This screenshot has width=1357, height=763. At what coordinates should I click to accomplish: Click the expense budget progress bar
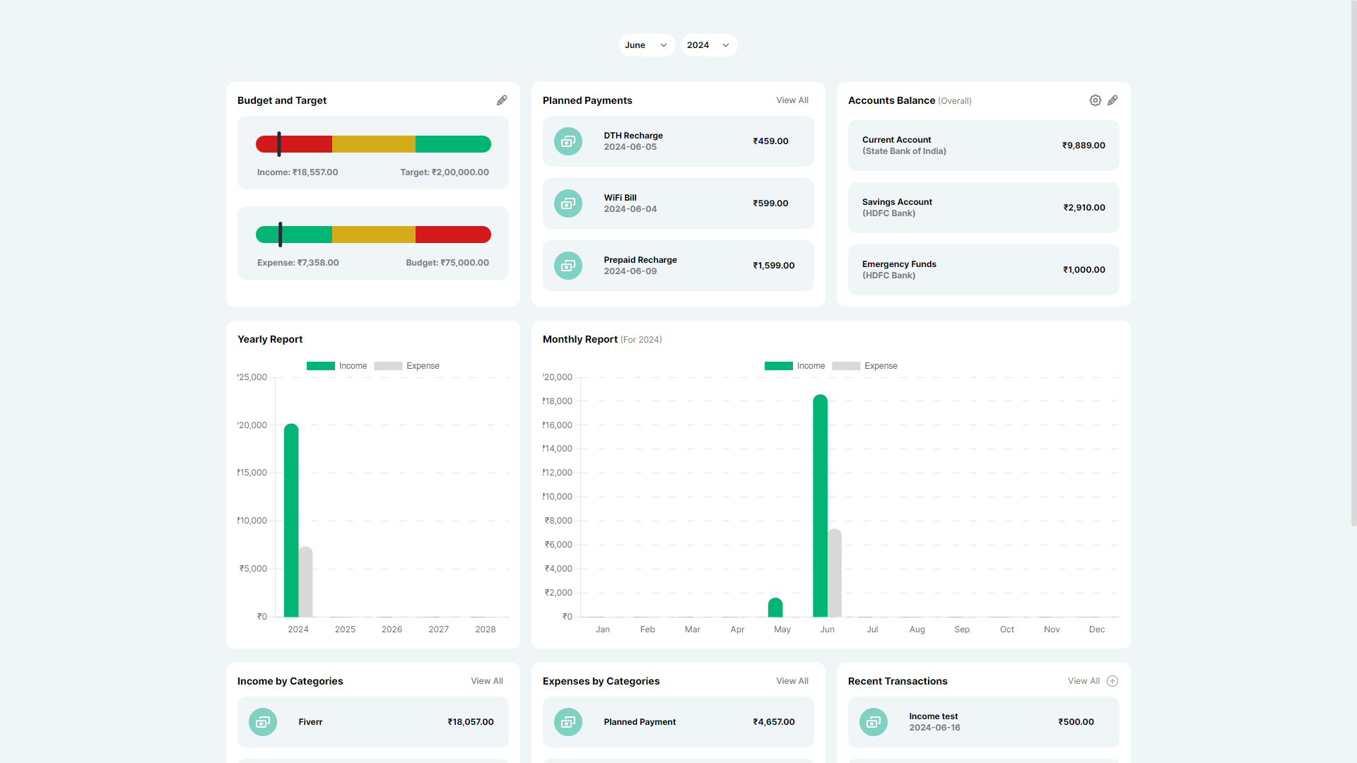point(373,235)
